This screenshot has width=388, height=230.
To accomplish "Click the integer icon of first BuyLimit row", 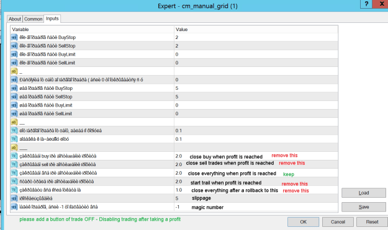I will click(14, 54).
